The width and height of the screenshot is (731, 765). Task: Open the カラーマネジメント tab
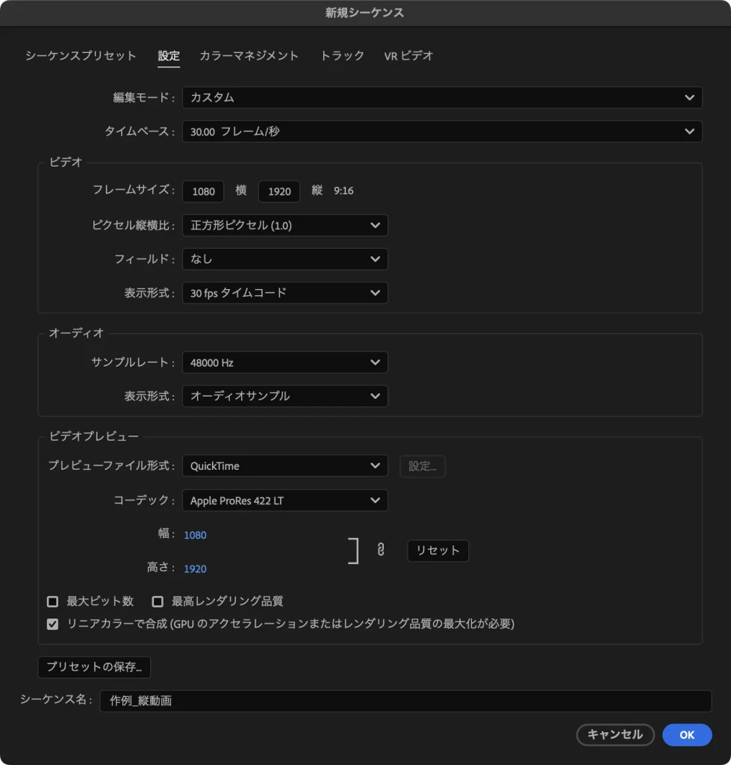[249, 55]
